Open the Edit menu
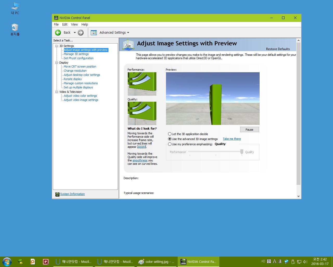The width and height of the screenshot is (333, 267). pos(65,25)
